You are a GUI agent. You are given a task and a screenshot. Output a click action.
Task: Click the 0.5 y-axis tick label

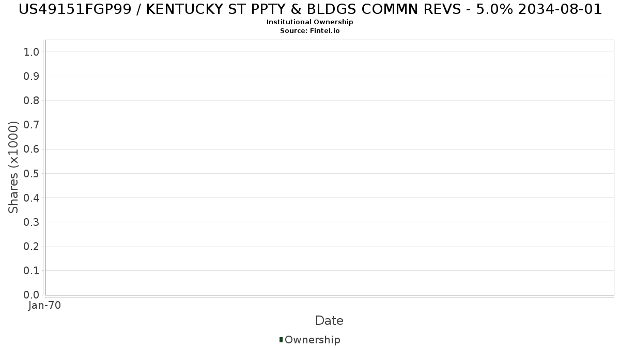coord(32,173)
